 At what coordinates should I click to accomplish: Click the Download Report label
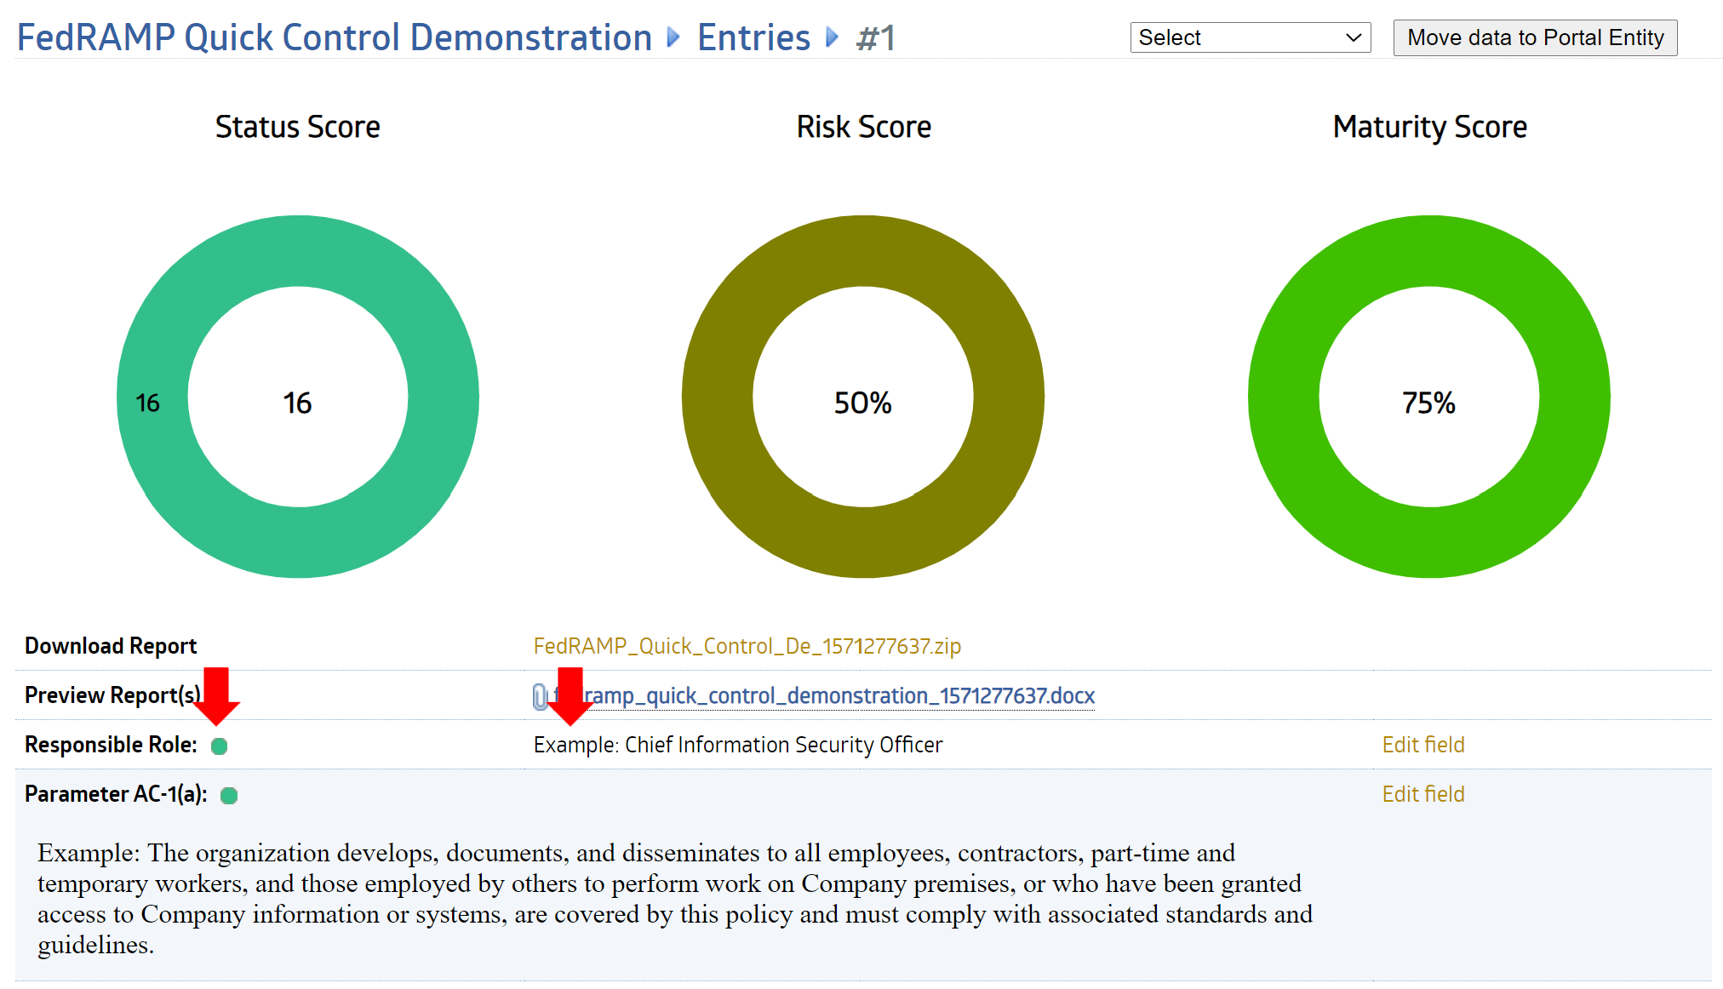point(111,646)
